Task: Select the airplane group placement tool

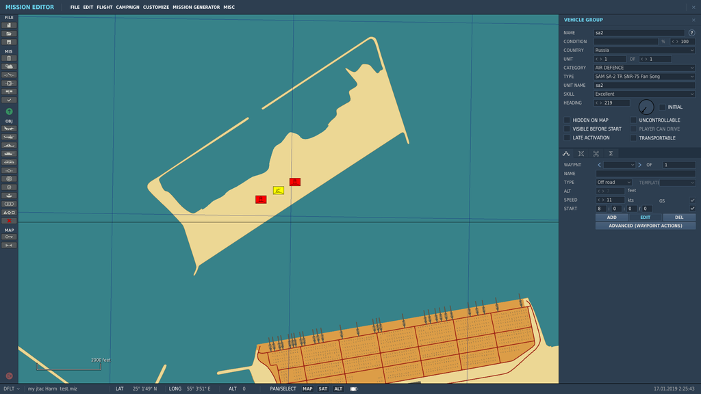Action: point(9,129)
